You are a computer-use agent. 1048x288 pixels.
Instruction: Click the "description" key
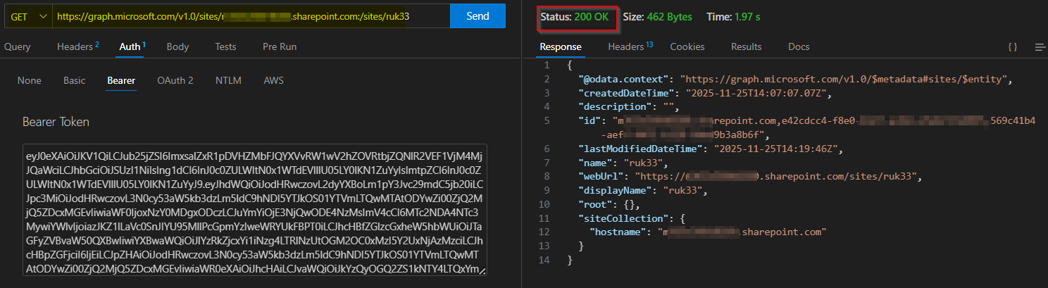click(614, 107)
